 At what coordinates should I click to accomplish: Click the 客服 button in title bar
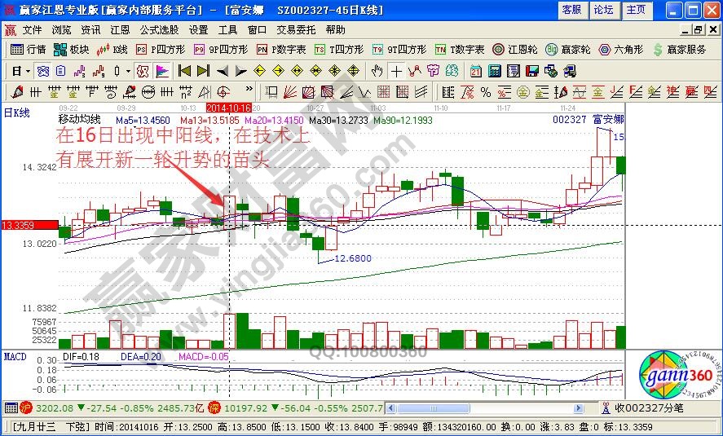(x=571, y=10)
